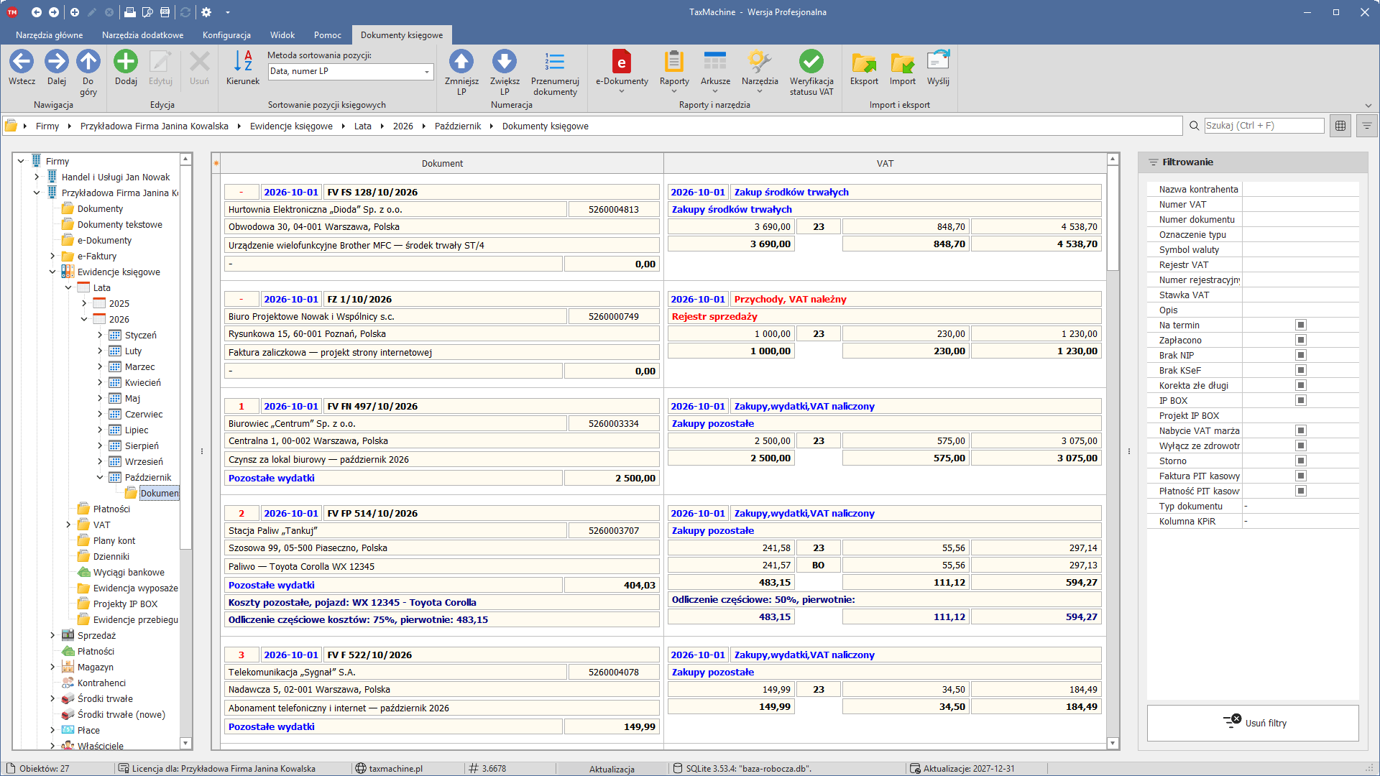Click Październik in the breadcrumb path
Screen dimensions: 1380x776
pos(458,126)
